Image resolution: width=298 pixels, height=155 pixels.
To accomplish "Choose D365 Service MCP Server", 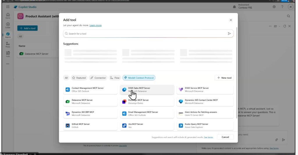I will click(x=205, y=89).
